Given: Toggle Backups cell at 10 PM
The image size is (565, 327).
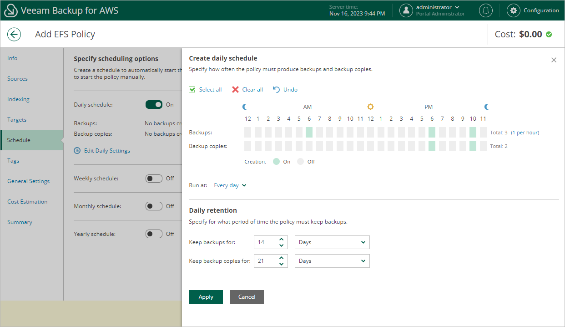Looking at the screenshot, I should 473,133.
